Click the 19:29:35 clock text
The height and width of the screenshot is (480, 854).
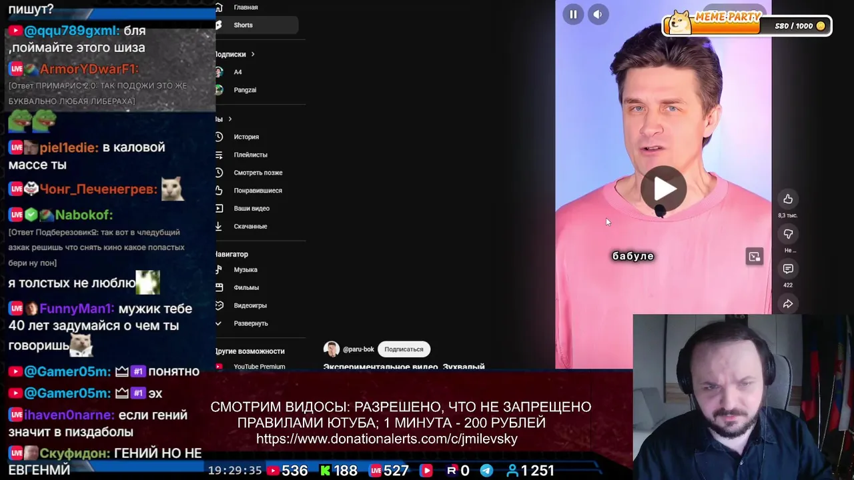(235, 471)
